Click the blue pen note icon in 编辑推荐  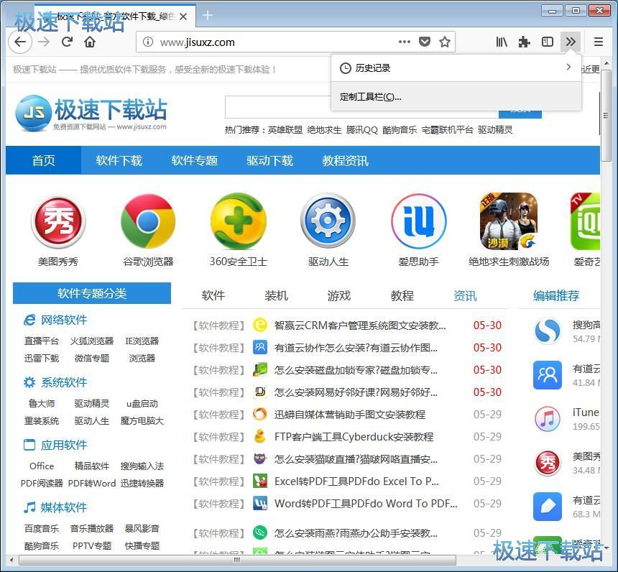pos(548,507)
